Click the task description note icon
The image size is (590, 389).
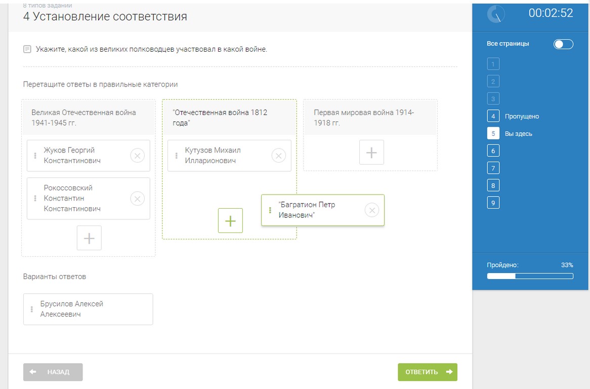(x=27, y=50)
